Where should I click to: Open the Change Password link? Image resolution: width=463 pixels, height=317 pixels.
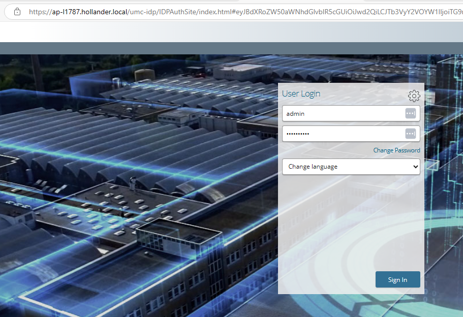pos(396,150)
